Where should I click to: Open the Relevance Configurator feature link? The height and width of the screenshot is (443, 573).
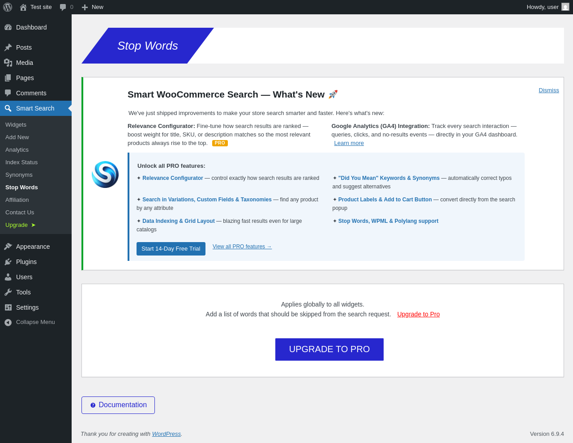pyautogui.click(x=173, y=178)
